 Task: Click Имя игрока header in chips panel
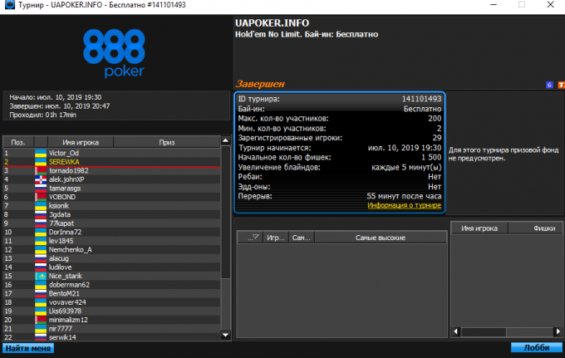click(x=479, y=228)
